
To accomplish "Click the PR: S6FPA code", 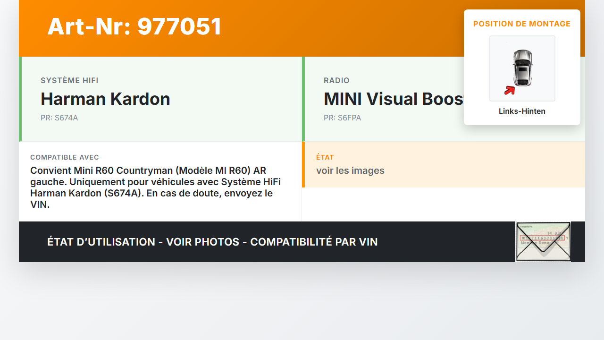I will click(x=342, y=118).
